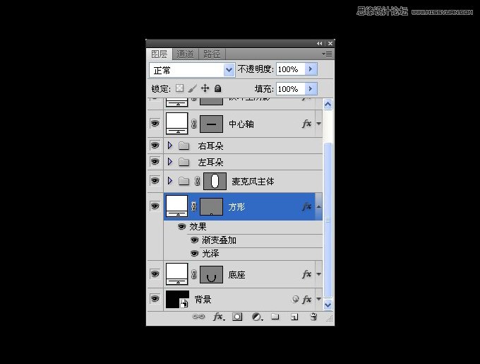
Task: Select the 底座 layer name
Action: click(237, 274)
